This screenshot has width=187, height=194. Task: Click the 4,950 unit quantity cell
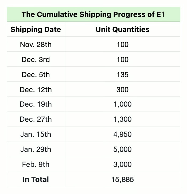[x=122, y=134]
